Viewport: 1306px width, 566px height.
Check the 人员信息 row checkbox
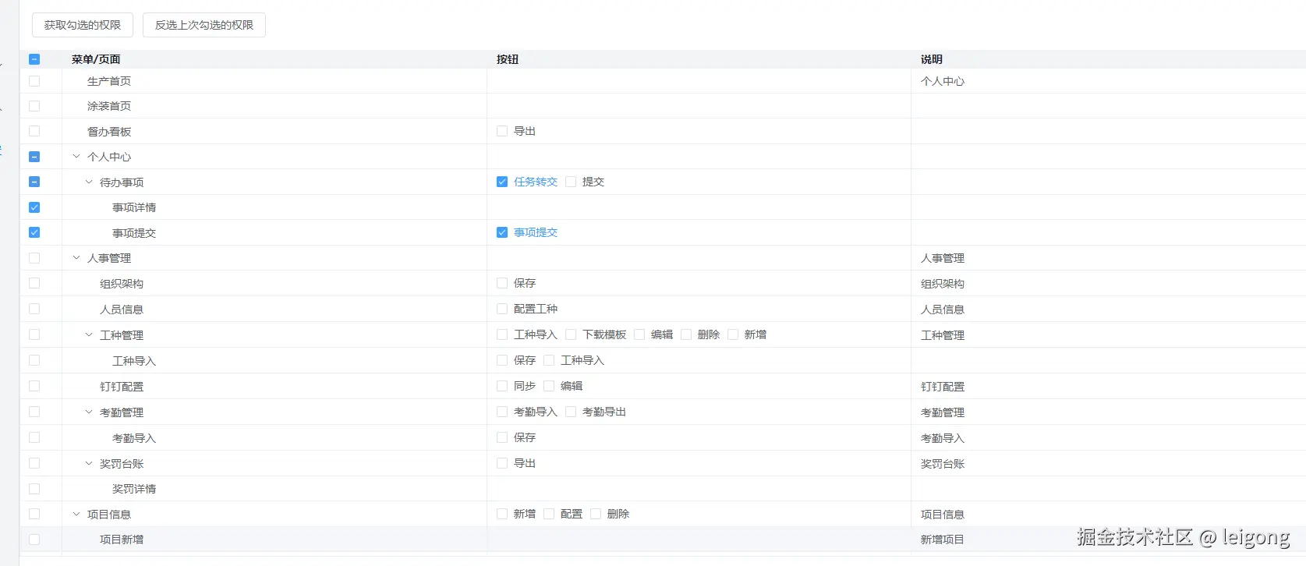34,309
